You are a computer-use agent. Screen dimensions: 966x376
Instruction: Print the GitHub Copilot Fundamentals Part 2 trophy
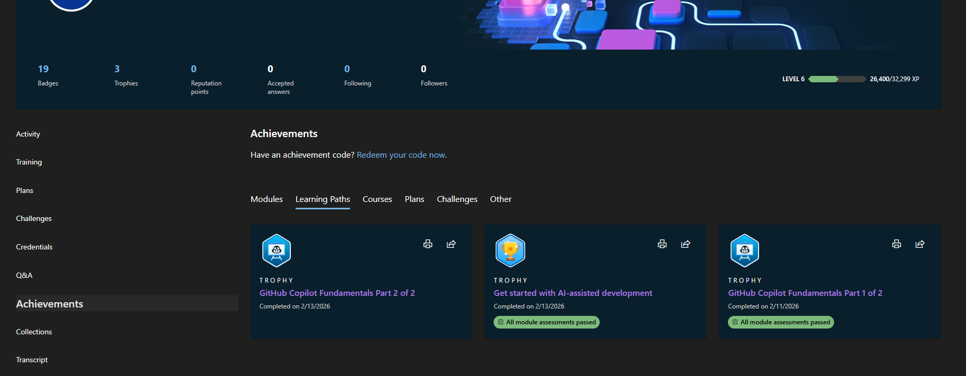[x=428, y=244]
